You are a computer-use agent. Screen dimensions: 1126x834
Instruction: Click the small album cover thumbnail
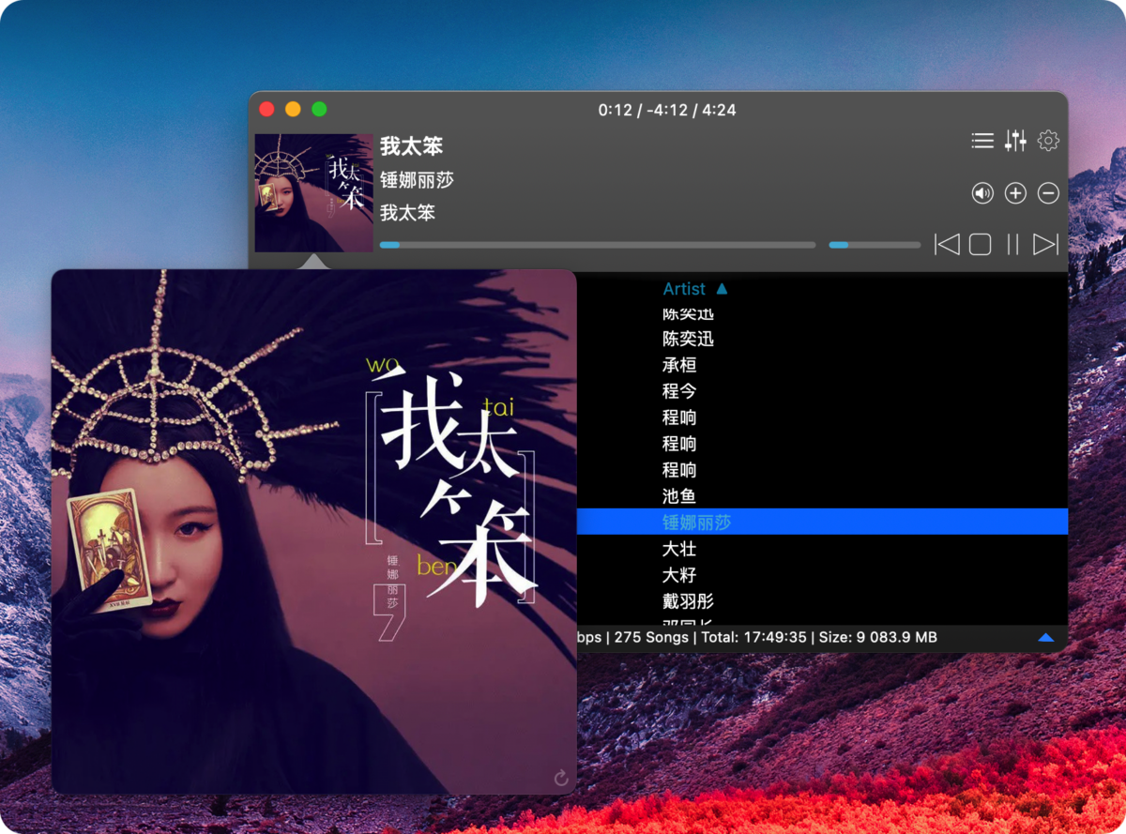coord(313,192)
